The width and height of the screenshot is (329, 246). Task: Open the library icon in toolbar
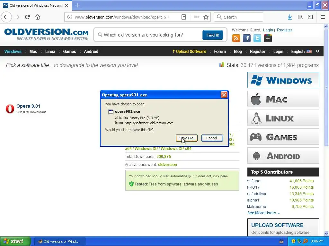[300, 17]
